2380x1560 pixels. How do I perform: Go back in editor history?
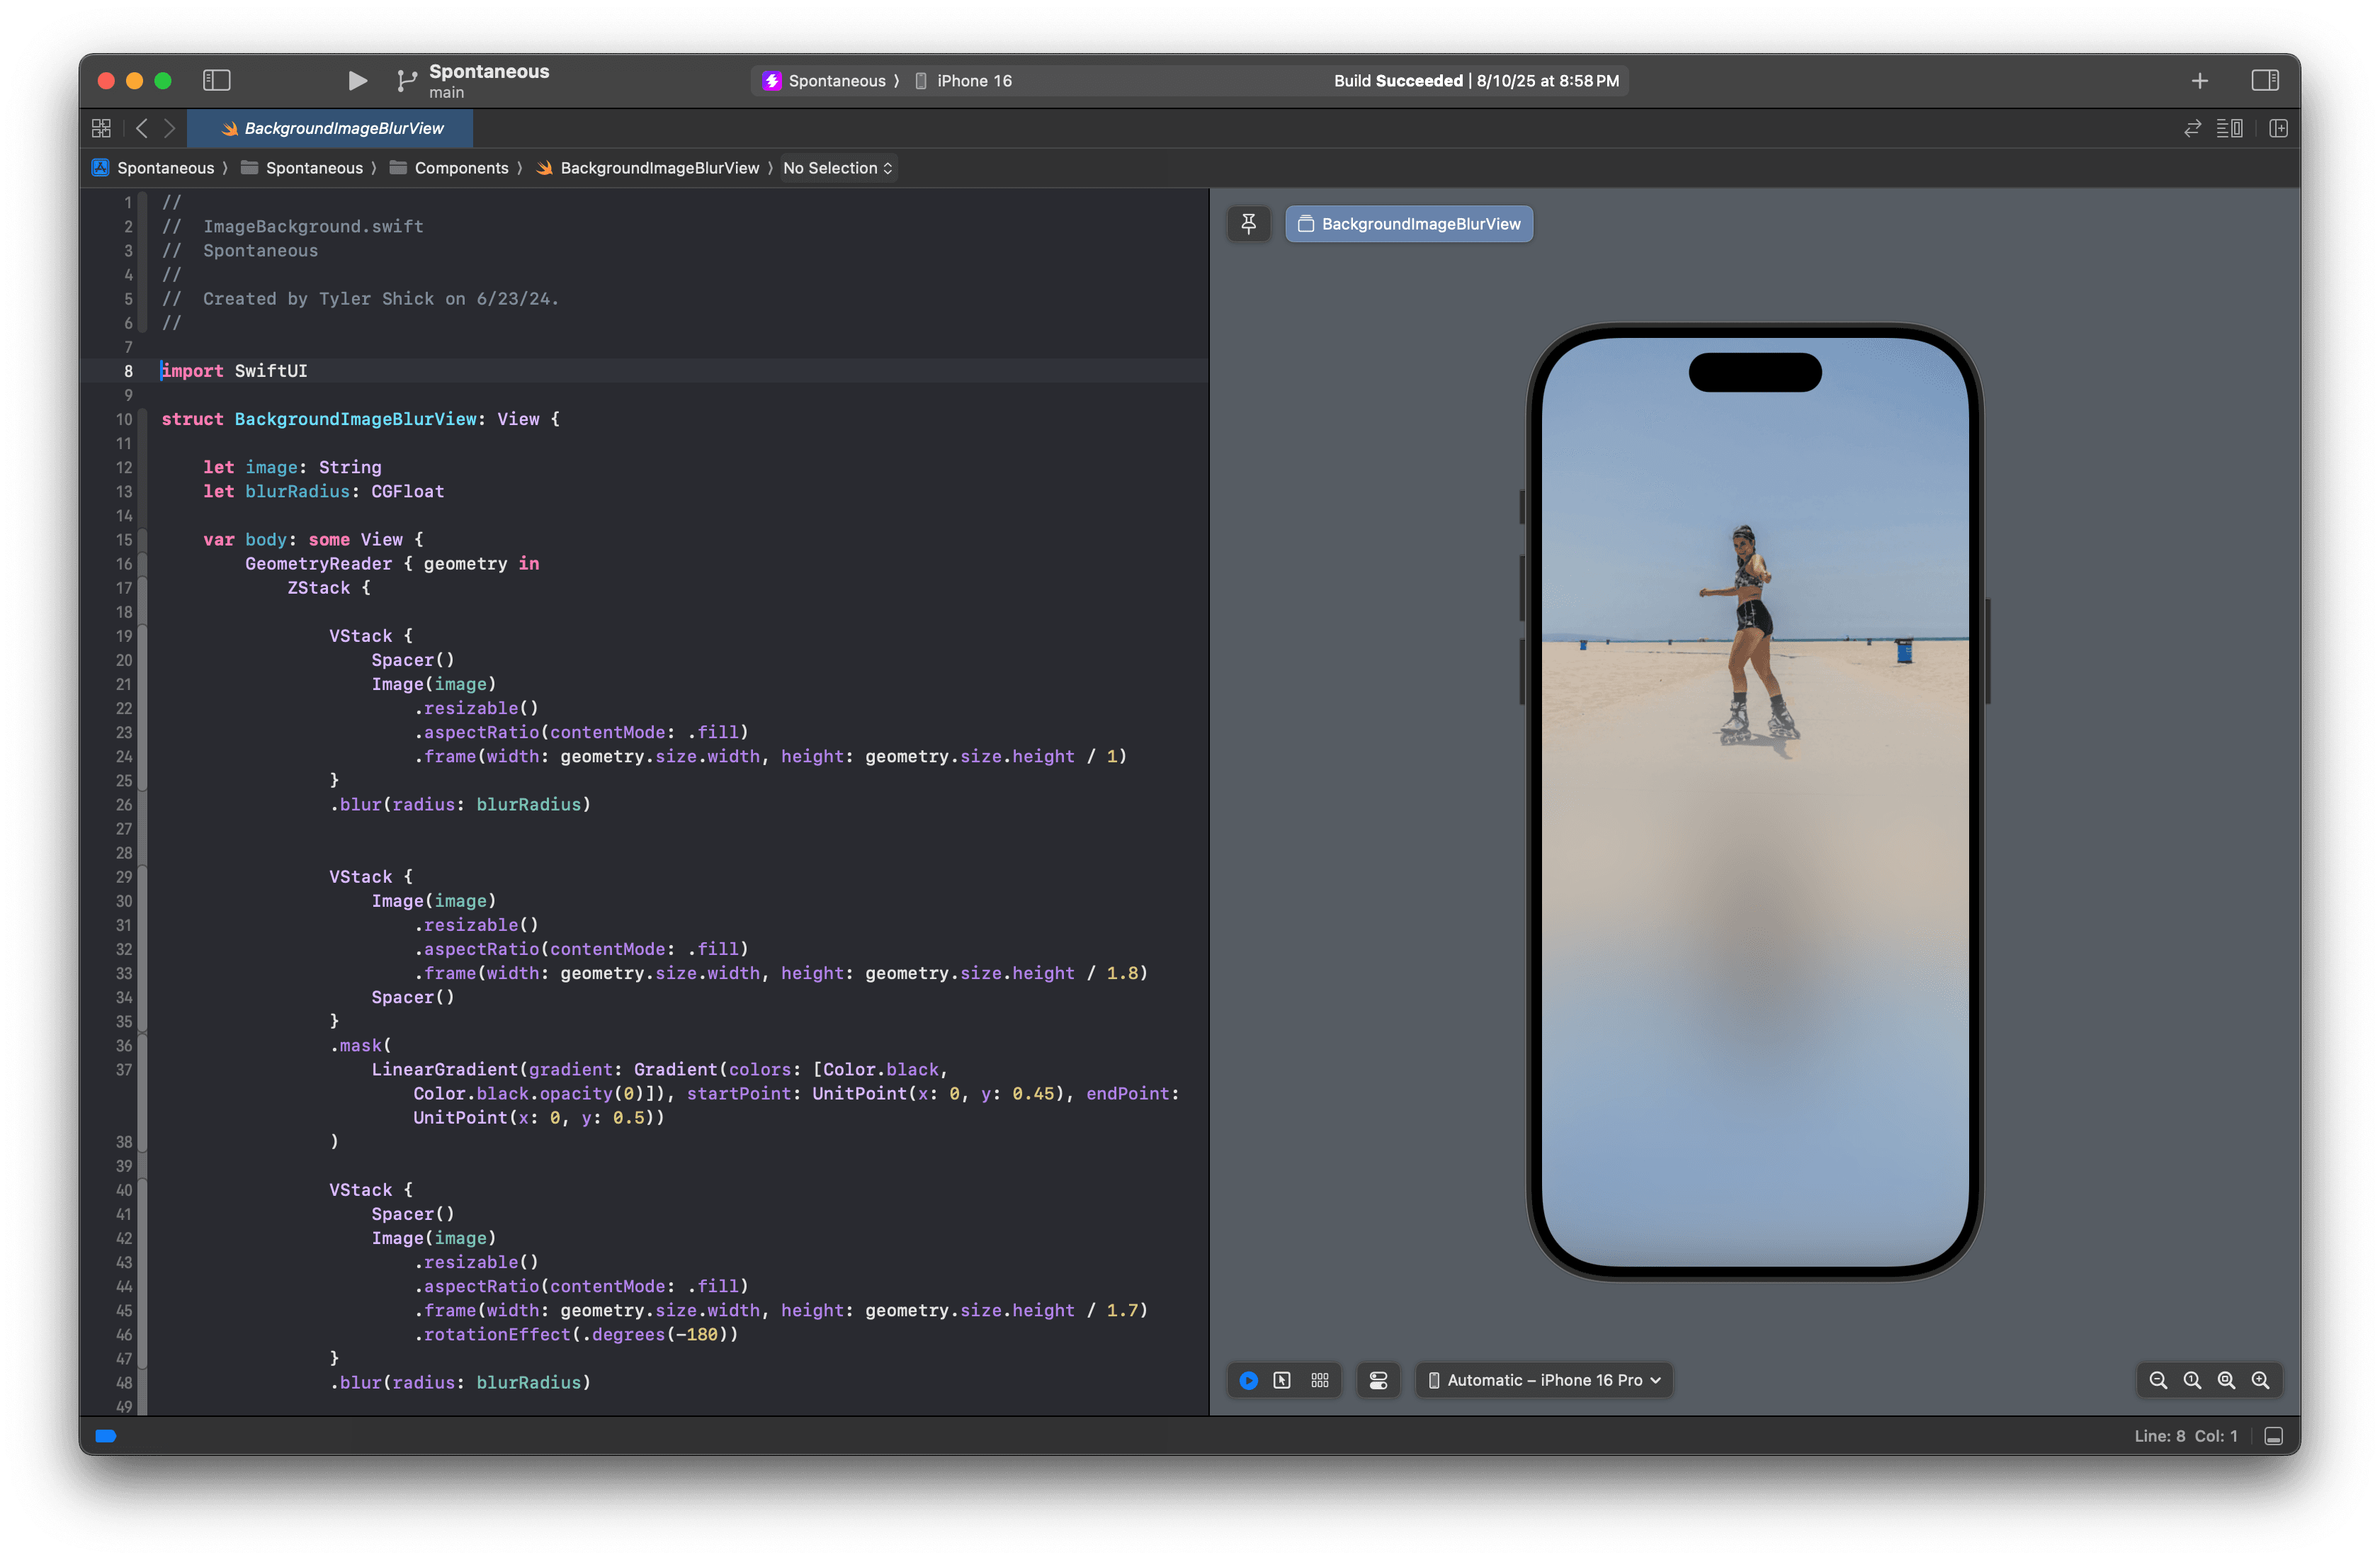click(x=142, y=128)
